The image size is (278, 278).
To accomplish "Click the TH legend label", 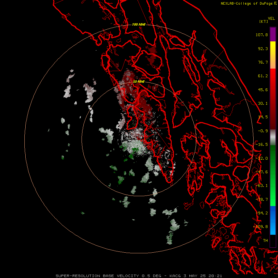I will pyautogui.click(x=265, y=241).
